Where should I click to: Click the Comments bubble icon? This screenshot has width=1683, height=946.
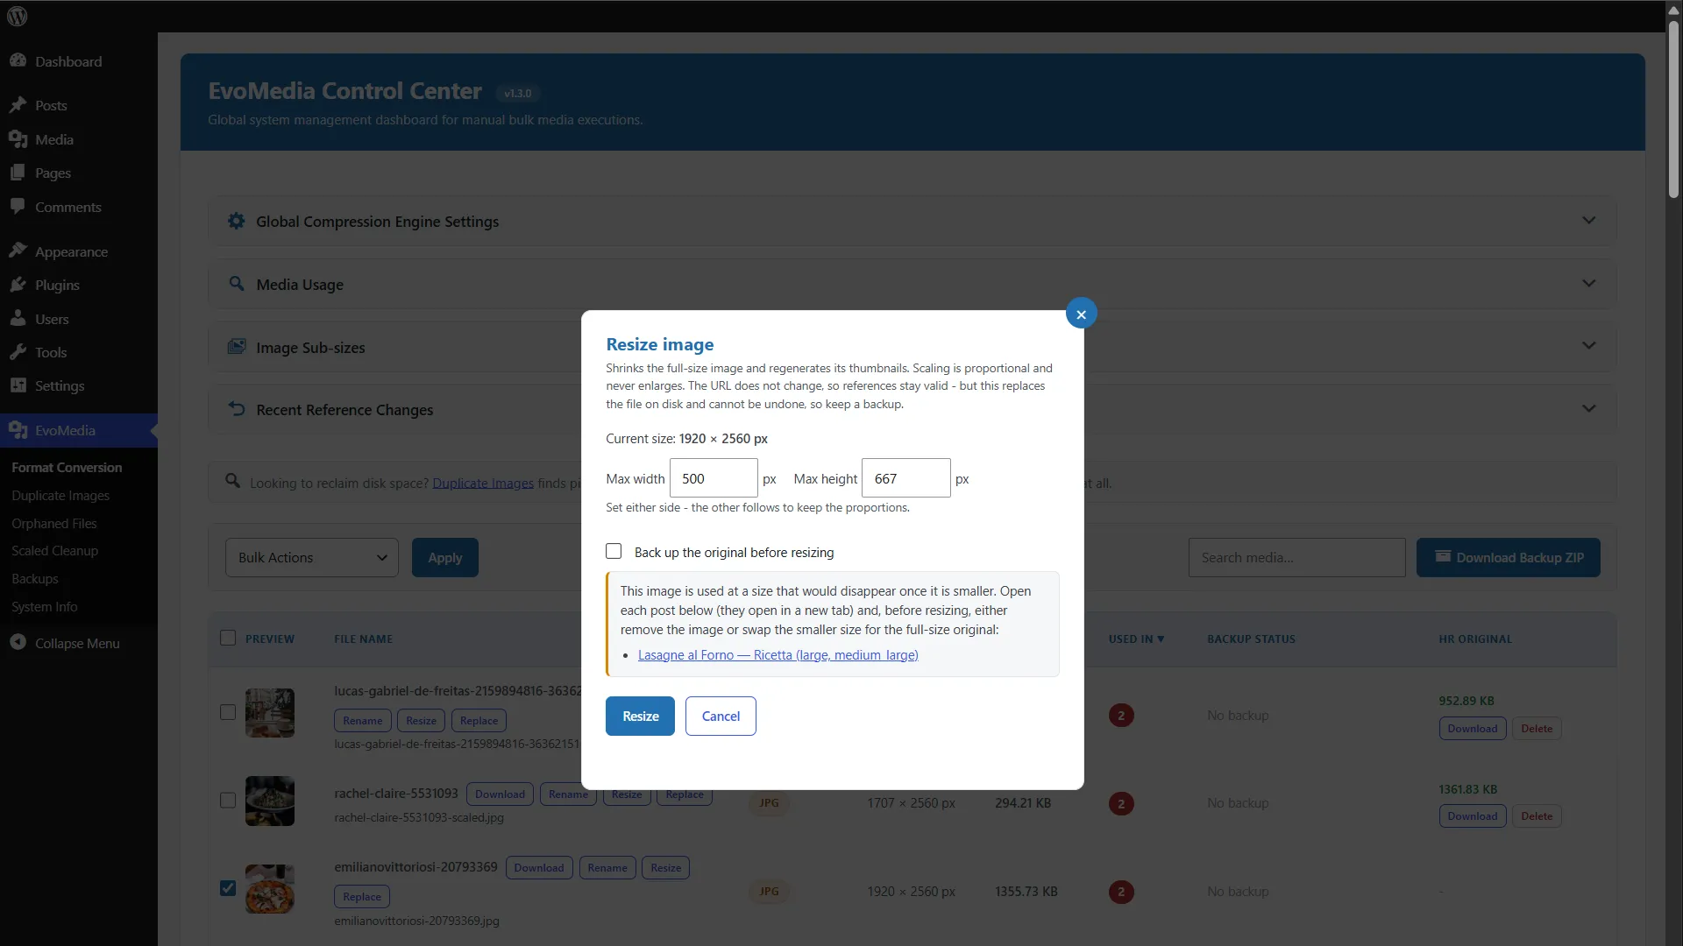tap(18, 207)
